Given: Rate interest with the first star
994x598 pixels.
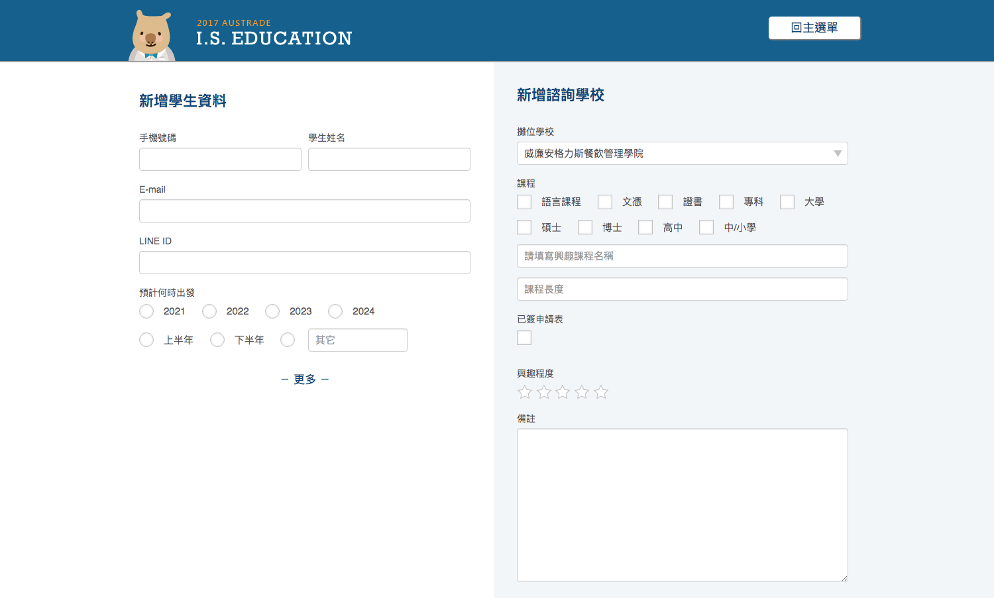Looking at the screenshot, I should tap(525, 392).
